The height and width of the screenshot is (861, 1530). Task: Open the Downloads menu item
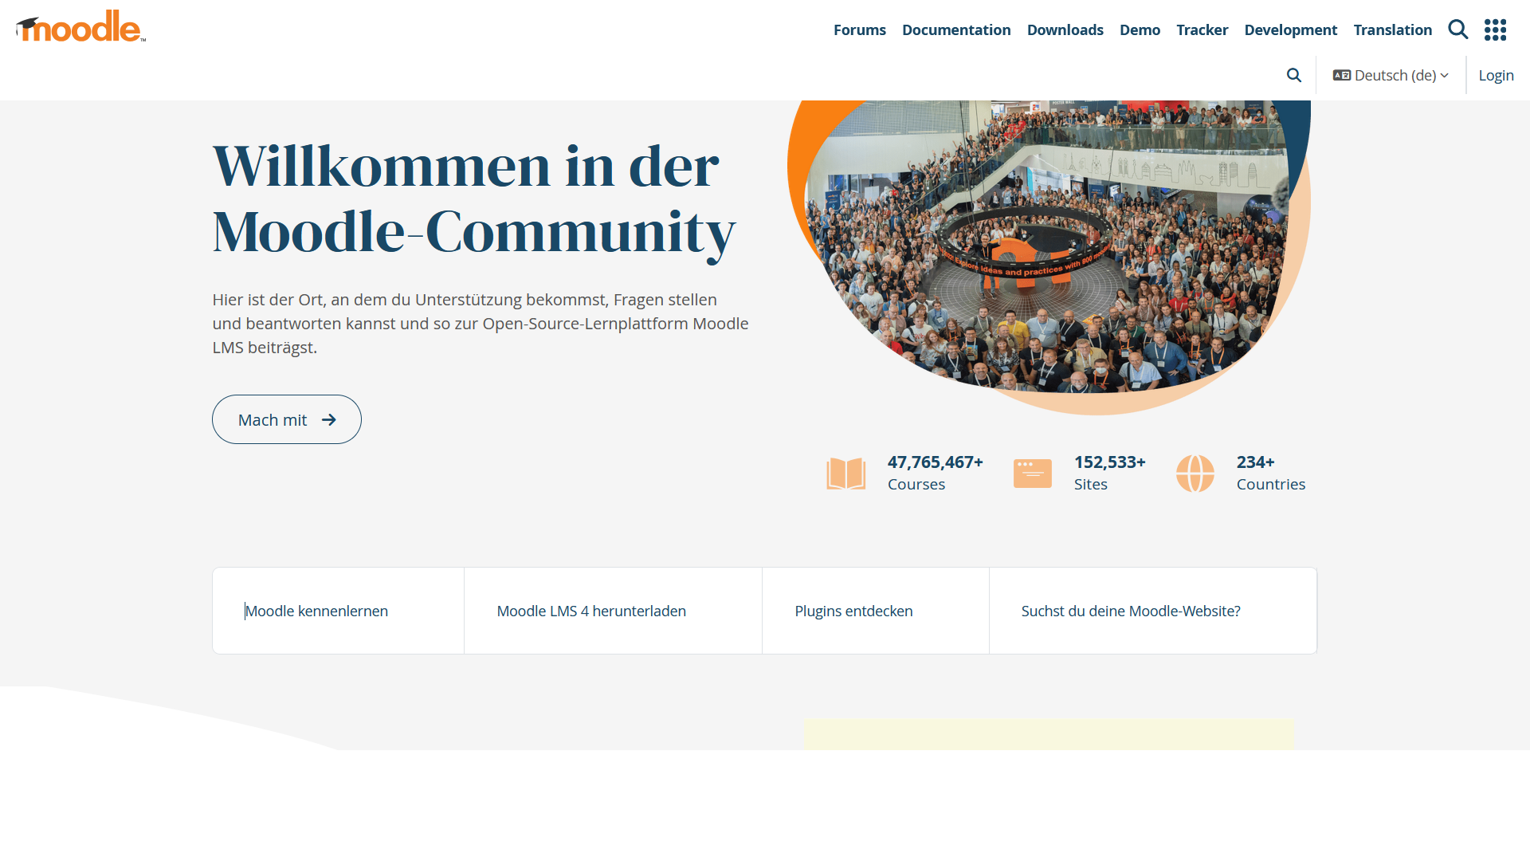pos(1065,29)
